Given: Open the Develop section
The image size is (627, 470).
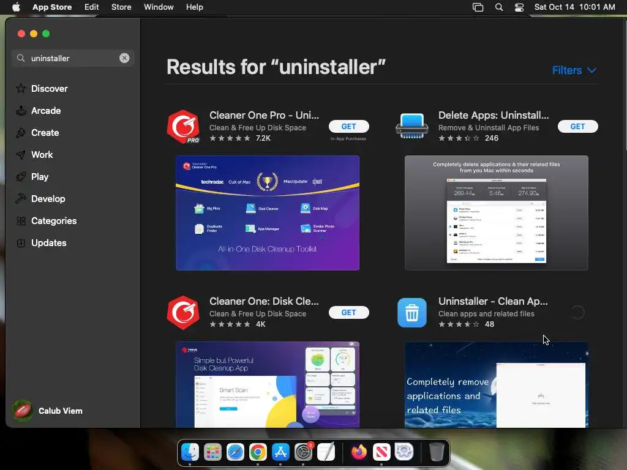Looking at the screenshot, I should click(40, 199).
